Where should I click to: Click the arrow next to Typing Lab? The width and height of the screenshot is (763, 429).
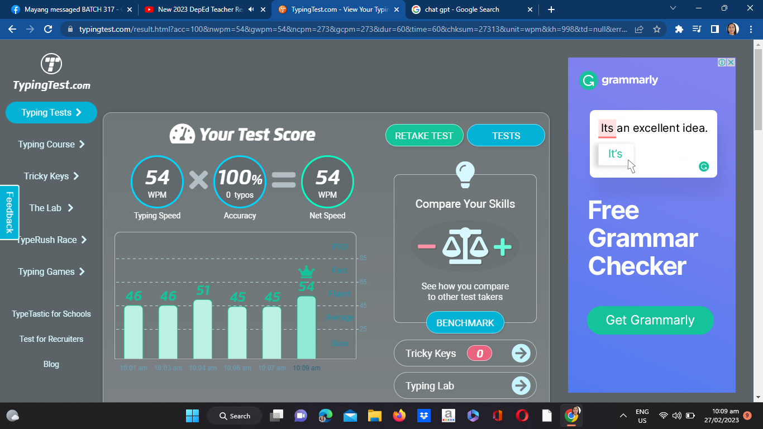pyautogui.click(x=521, y=385)
